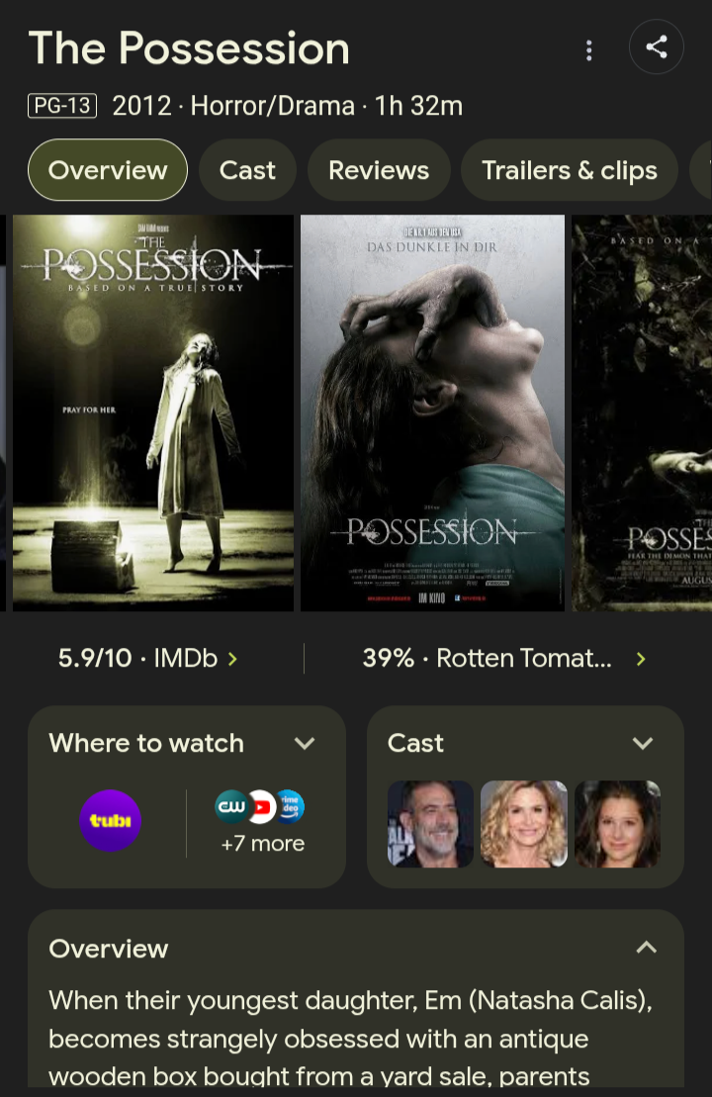Open the Trailers & clips tab
Image resolution: width=712 pixels, height=1097 pixels.
[570, 170]
